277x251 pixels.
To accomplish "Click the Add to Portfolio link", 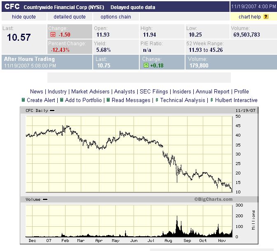I will pos(83,100).
